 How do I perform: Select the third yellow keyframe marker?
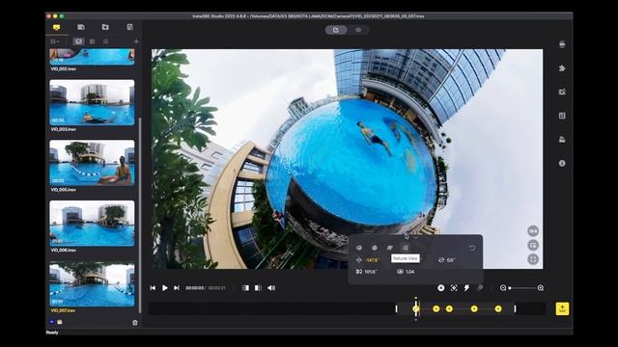tap(449, 308)
